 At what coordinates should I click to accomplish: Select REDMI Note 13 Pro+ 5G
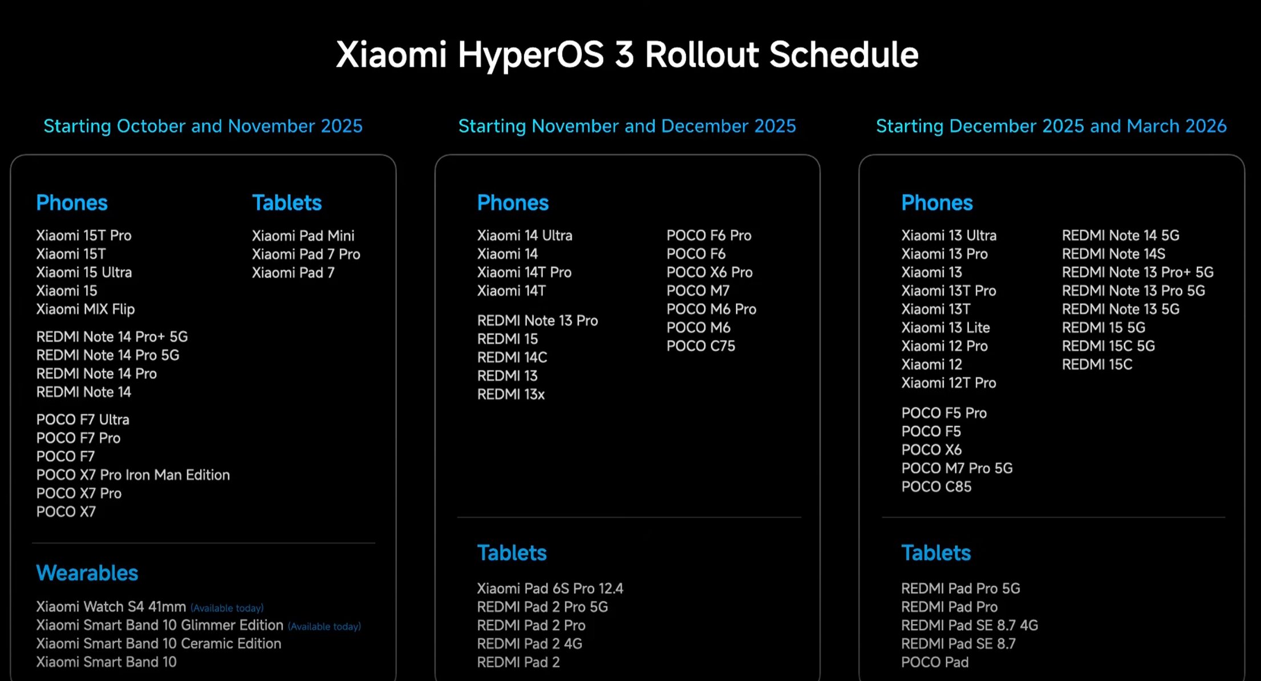click(1137, 272)
